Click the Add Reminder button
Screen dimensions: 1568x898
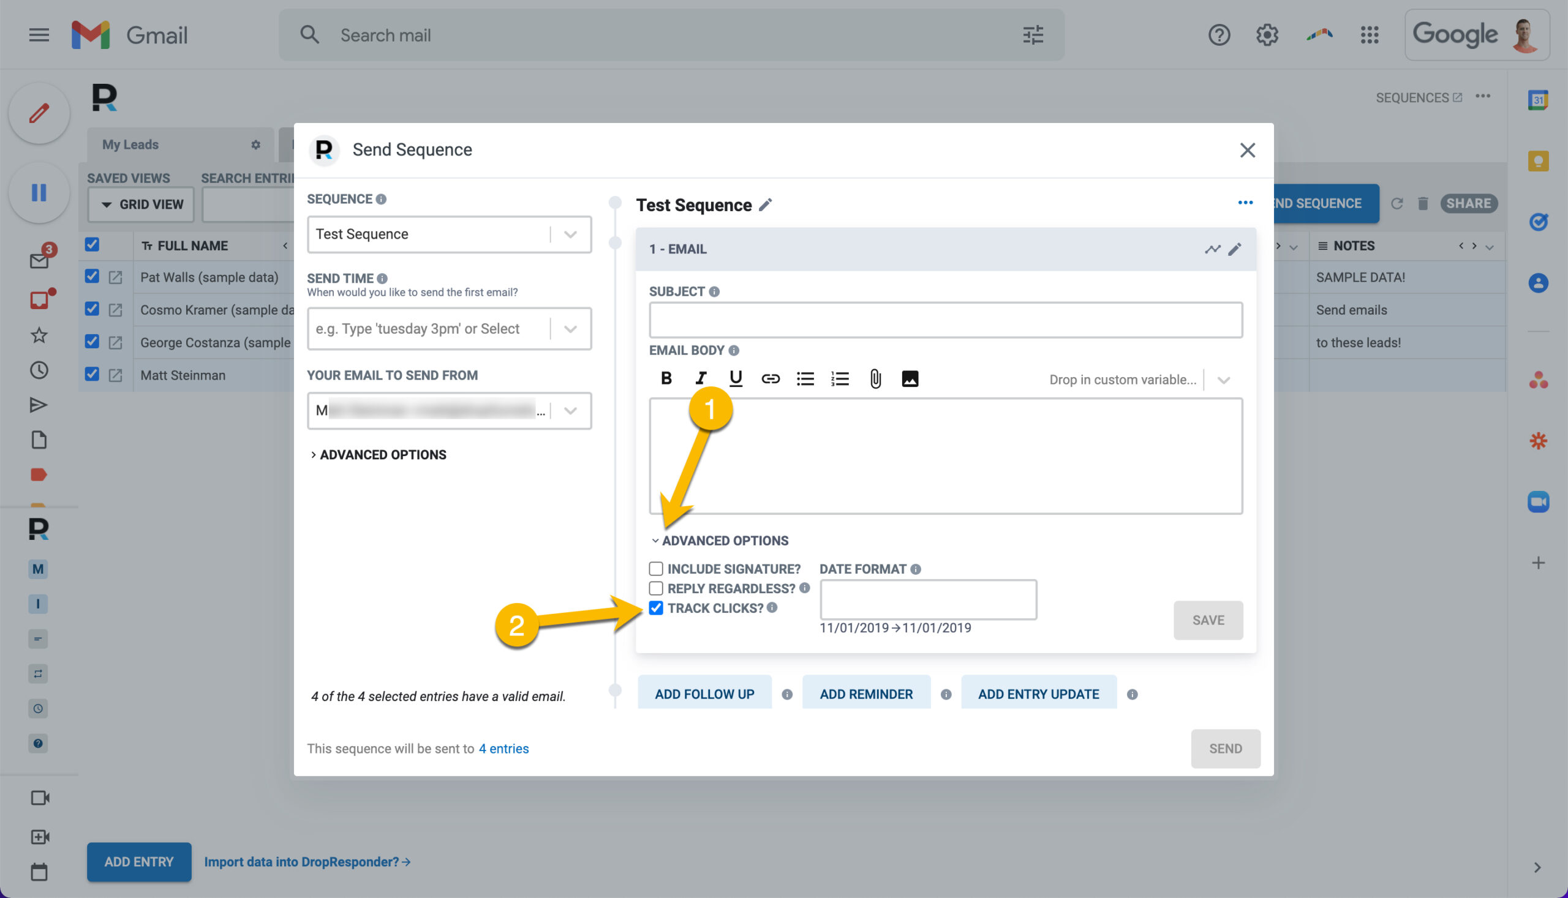[x=865, y=694]
